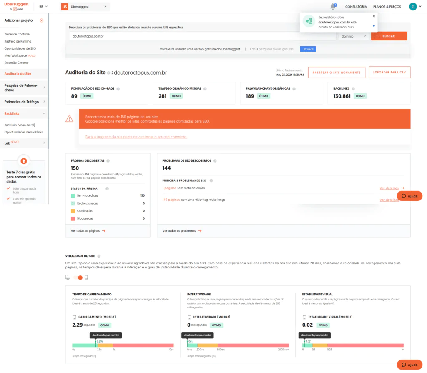This screenshot has width=427, height=373.
Task: Click the desktop monitor icon in site speed
Action: (x=68, y=277)
